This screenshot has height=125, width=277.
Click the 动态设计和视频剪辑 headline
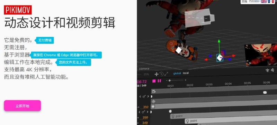[x=60, y=23]
